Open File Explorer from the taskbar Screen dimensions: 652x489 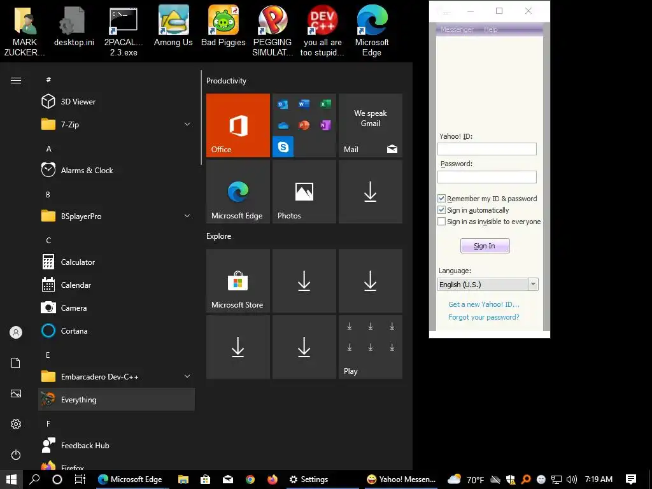pos(183,479)
